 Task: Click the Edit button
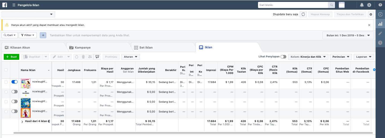pyautogui.click(x=58, y=57)
